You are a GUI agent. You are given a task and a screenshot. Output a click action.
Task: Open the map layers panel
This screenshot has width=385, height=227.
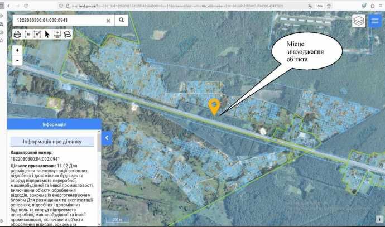(x=359, y=21)
